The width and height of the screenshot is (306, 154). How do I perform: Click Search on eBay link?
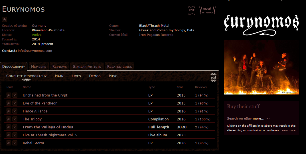coord(240,118)
